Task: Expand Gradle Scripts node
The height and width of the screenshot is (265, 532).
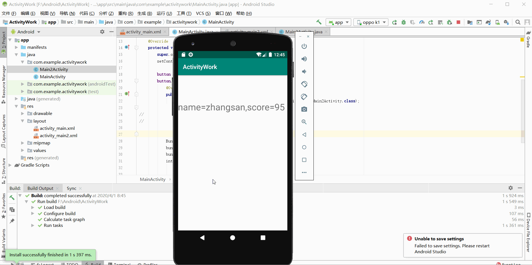Action: pyautogui.click(x=10, y=165)
